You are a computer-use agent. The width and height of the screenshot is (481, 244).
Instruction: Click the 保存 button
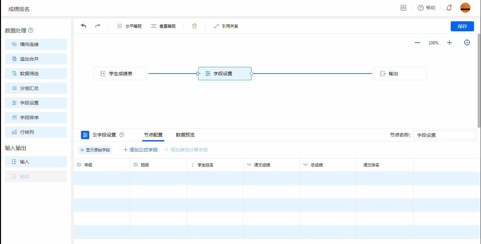coord(462,26)
